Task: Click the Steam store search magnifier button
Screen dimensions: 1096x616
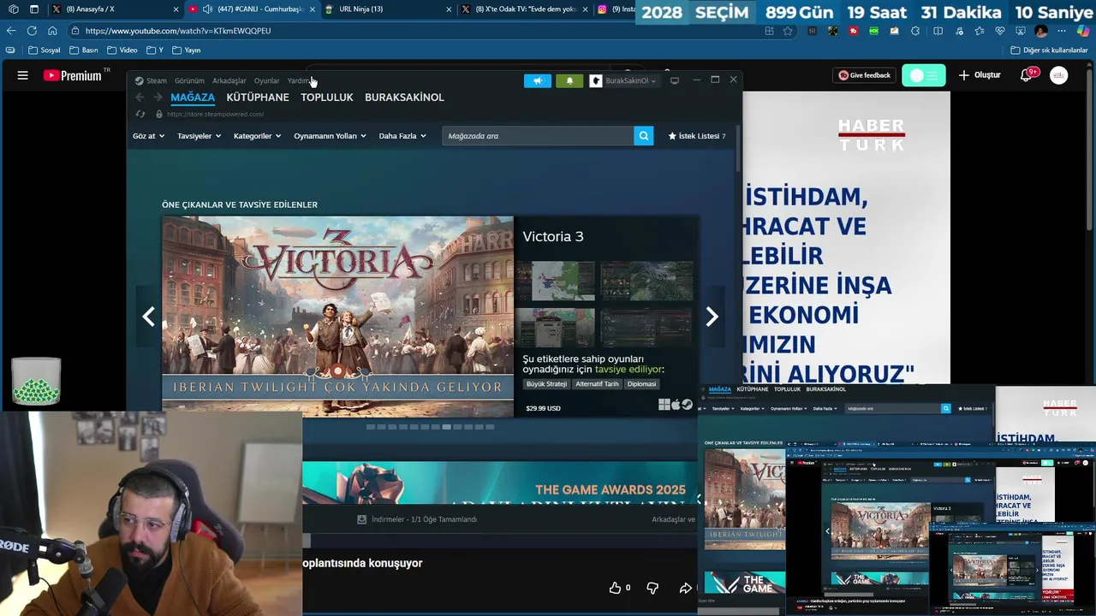Action: click(643, 135)
